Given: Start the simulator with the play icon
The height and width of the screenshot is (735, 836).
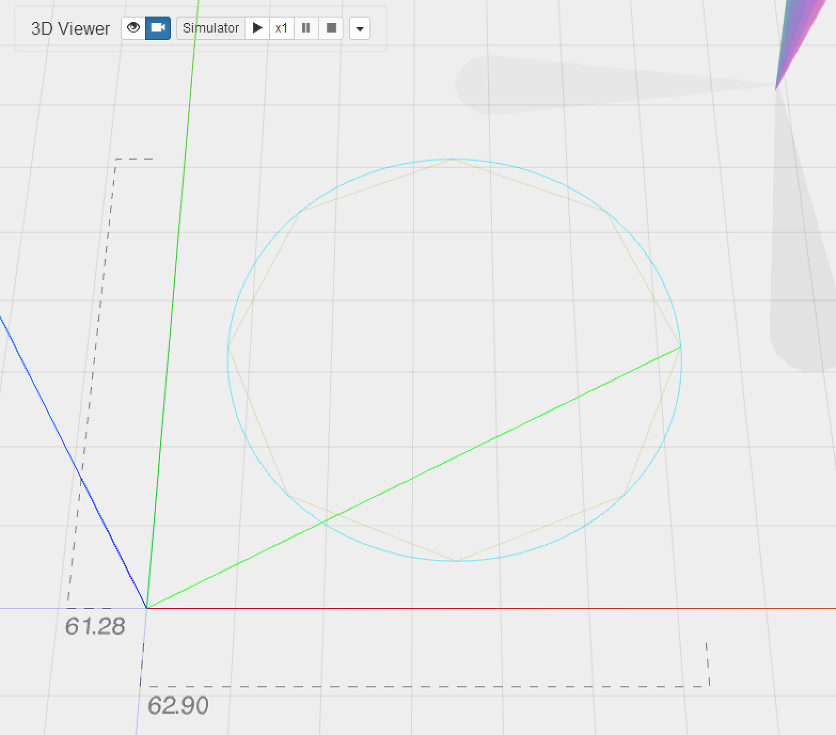Looking at the screenshot, I should tap(257, 28).
